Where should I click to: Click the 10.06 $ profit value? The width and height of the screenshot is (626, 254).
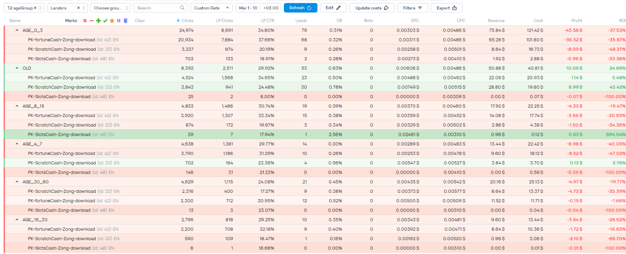[x=575, y=68]
